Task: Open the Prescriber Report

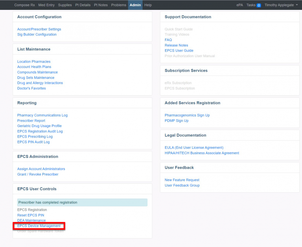Action: coord(31,121)
